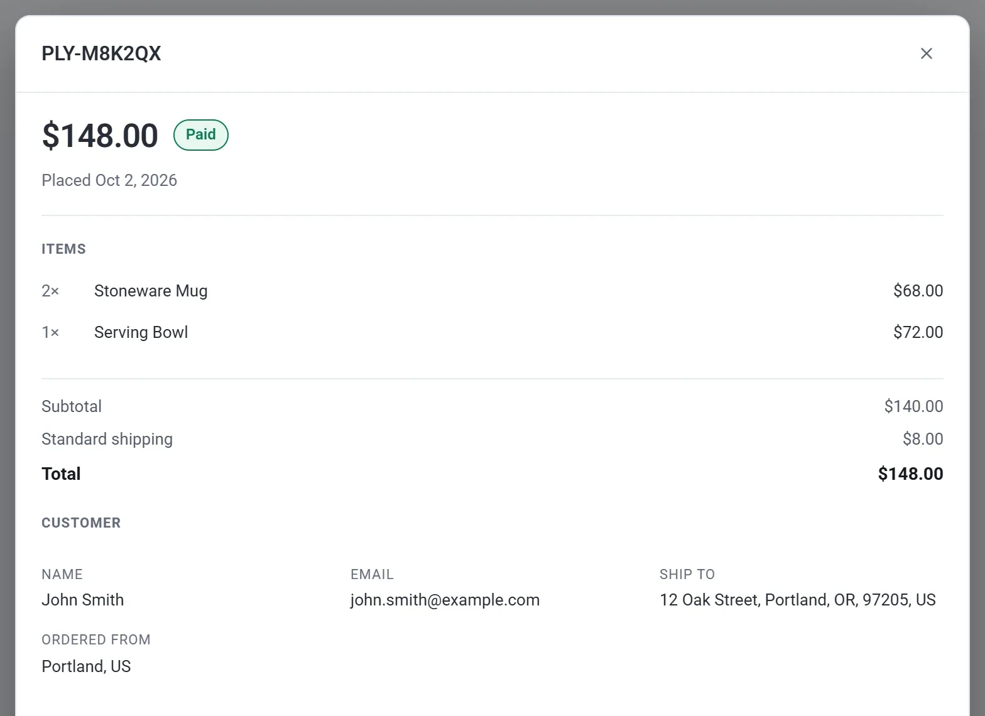Select the Stoneware Mug item name

tap(151, 291)
